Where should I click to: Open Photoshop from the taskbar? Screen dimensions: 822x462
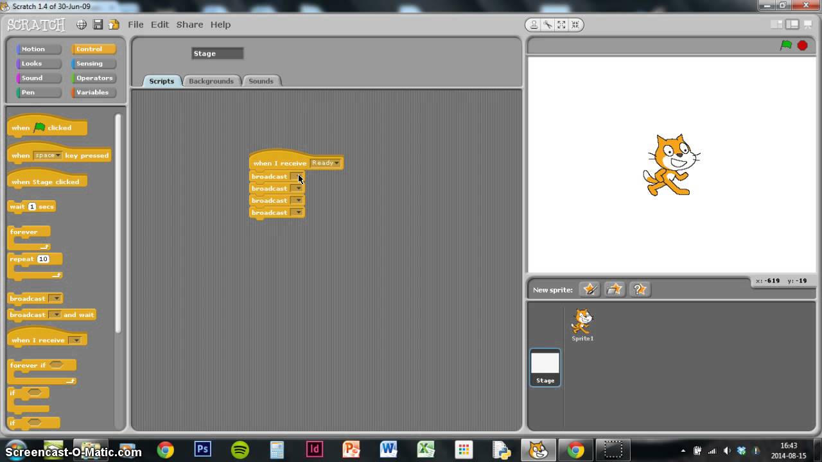(x=203, y=449)
